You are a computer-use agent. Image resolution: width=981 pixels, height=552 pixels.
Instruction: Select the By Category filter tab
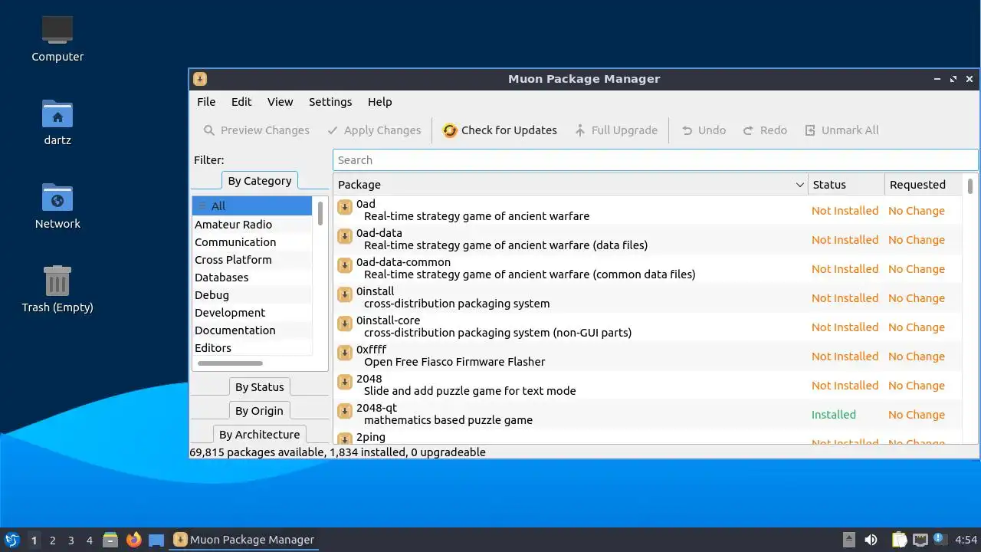coord(260,181)
